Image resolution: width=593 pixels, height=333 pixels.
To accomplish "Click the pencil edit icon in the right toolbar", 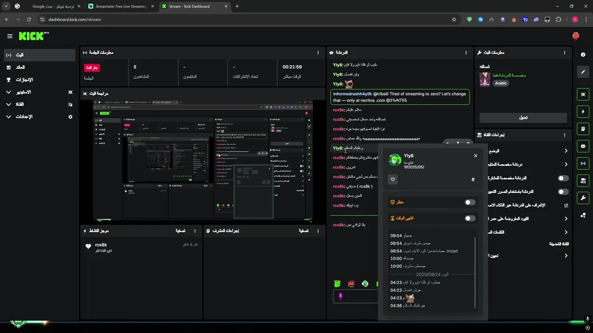I will (583, 72).
